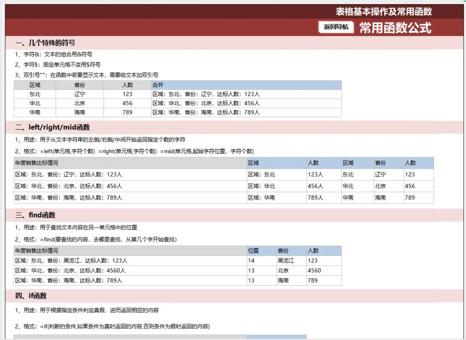The width and height of the screenshot is (466, 340).
Task: Select the cell 456人 in second table
Action: [324, 186]
